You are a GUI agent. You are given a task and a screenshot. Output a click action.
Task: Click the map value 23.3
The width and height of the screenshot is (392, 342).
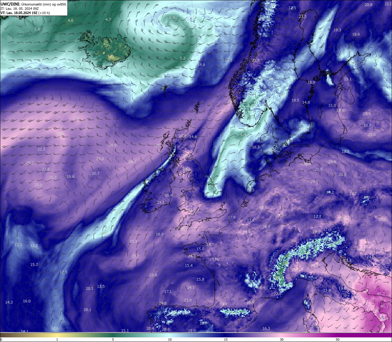303,16
